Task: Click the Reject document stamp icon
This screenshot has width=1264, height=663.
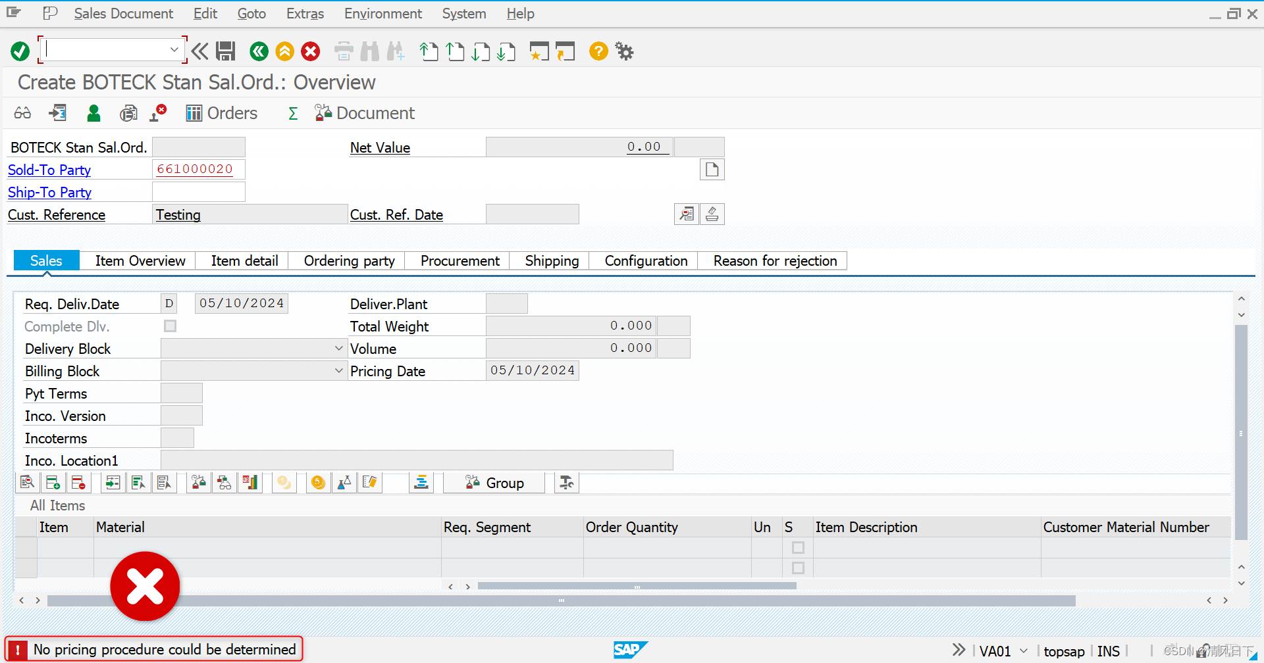Action: pos(159,113)
